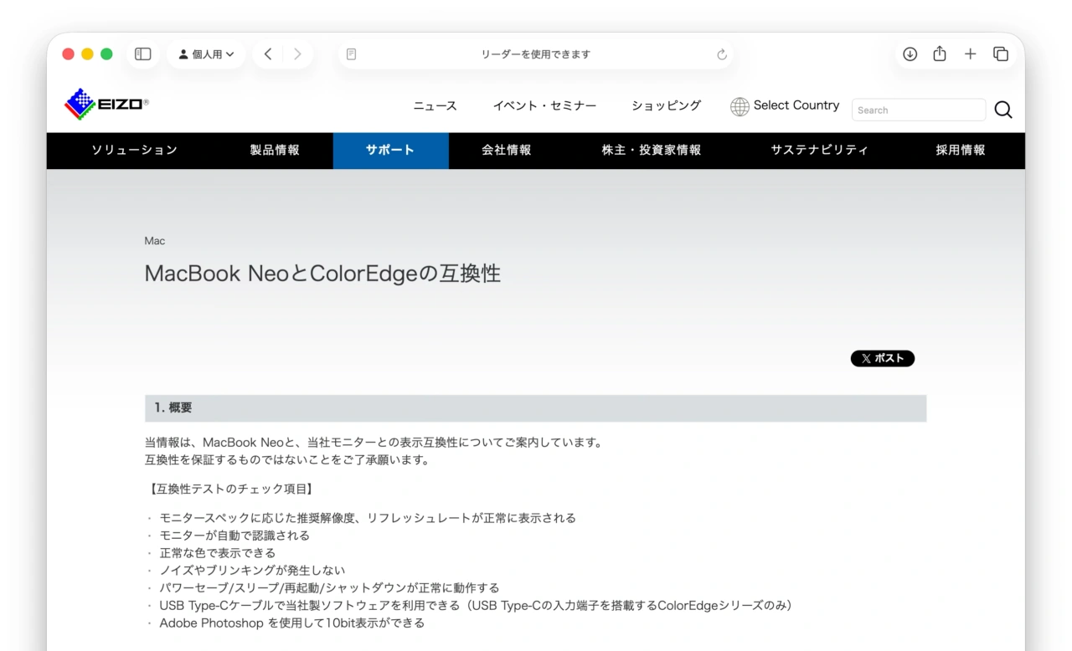Click the sentence 互換性を保証するものではないことをご了承願います。
This screenshot has height=651, width=1072.
click(x=287, y=460)
